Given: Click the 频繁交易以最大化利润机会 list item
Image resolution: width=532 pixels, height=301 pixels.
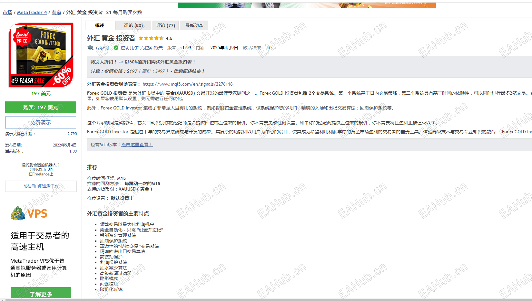Looking at the screenshot, I should pyautogui.click(x=127, y=224).
